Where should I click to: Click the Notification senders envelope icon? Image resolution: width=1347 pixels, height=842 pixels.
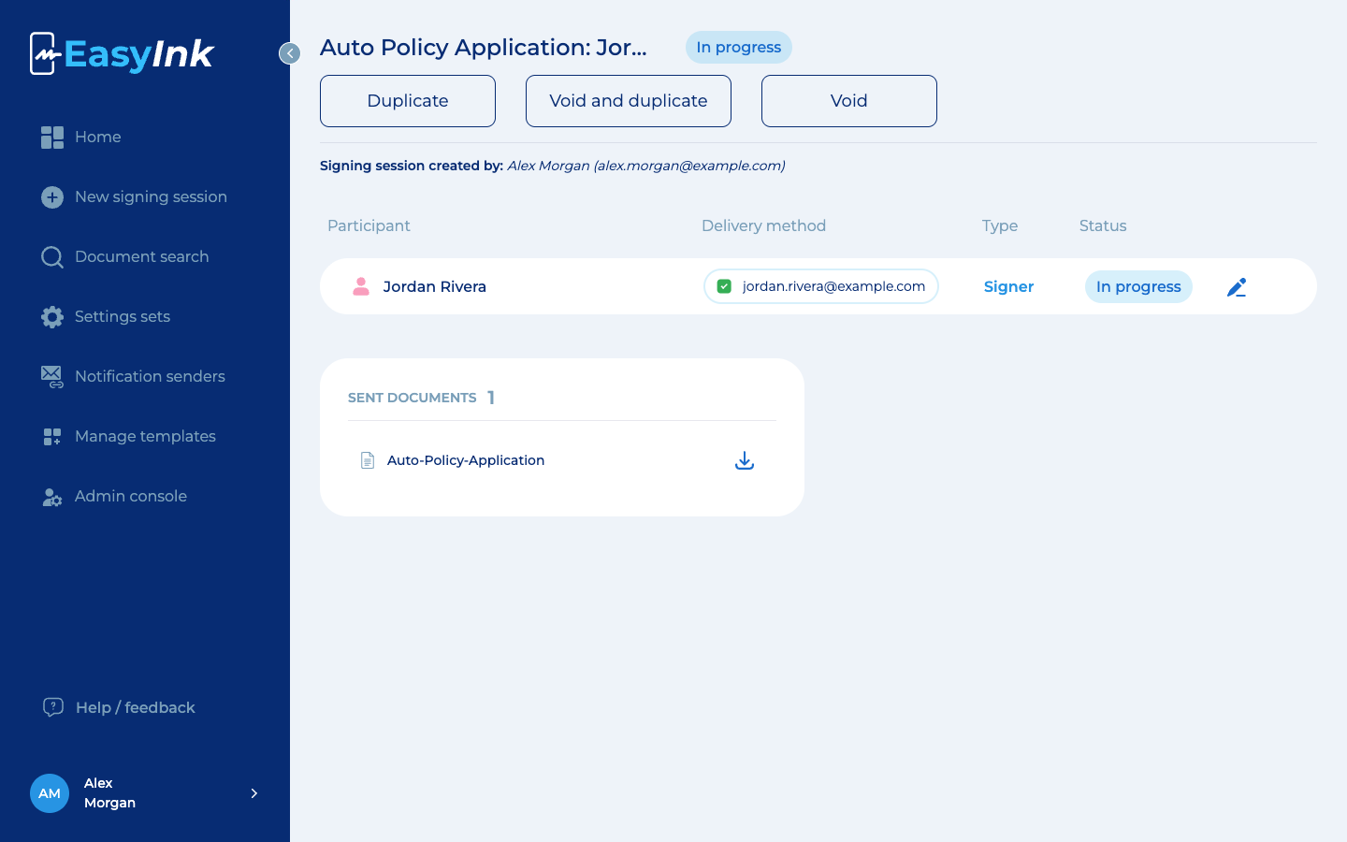coord(52,377)
